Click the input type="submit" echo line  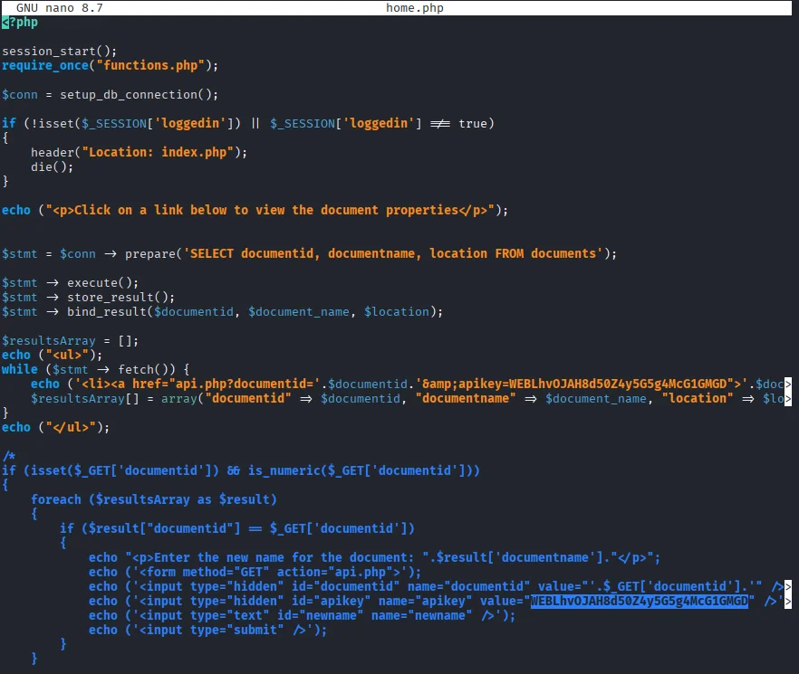[x=208, y=630]
